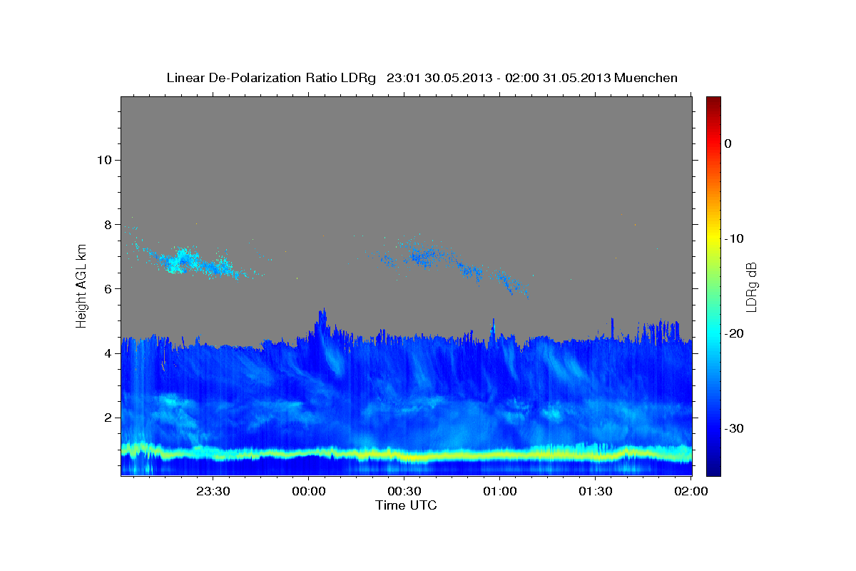This screenshot has width=856, height=571.
Task: Click the colorbar value '-10'
Action: 735,238
